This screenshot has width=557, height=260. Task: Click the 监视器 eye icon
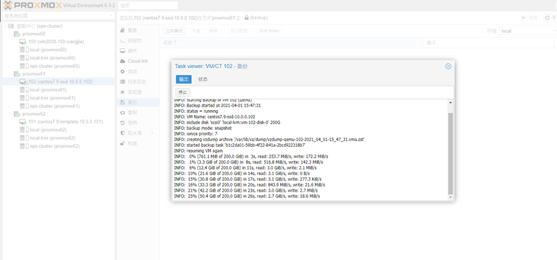pos(122,92)
